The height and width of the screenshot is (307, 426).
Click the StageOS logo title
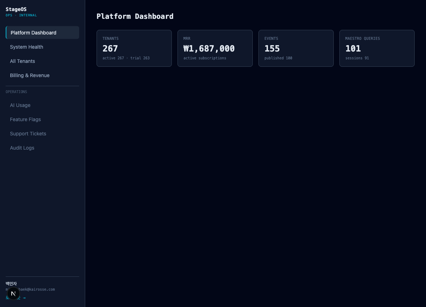pos(16,9)
